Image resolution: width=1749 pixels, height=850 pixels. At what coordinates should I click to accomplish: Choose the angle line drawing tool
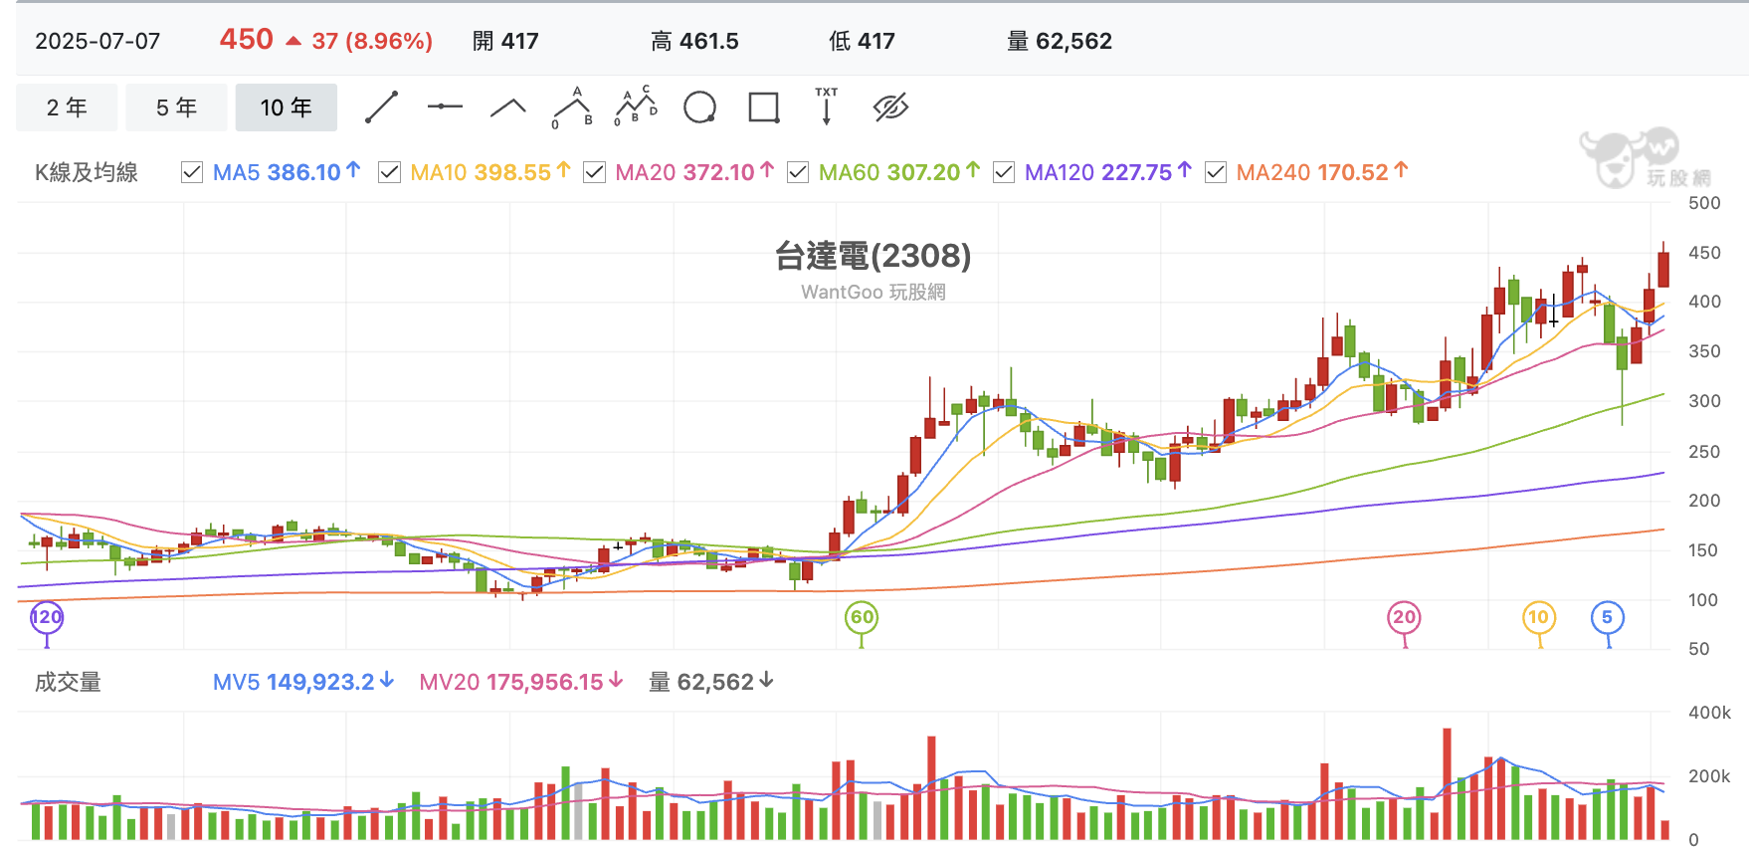pos(508,107)
